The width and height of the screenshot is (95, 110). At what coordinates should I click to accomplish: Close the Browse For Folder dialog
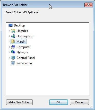pos(88,5)
